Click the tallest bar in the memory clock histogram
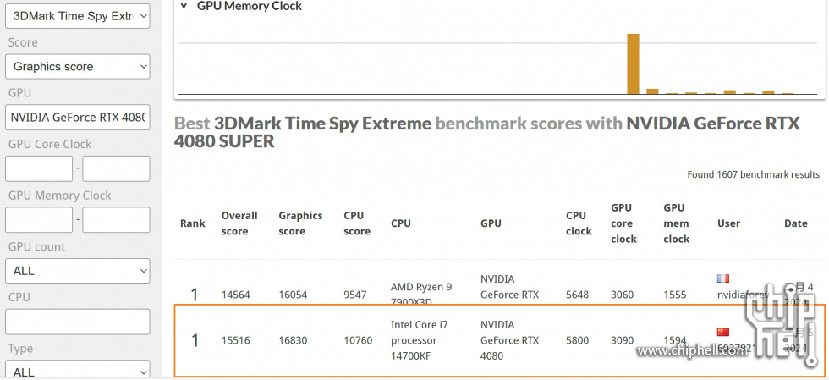This screenshot has width=829, height=380. (x=633, y=64)
